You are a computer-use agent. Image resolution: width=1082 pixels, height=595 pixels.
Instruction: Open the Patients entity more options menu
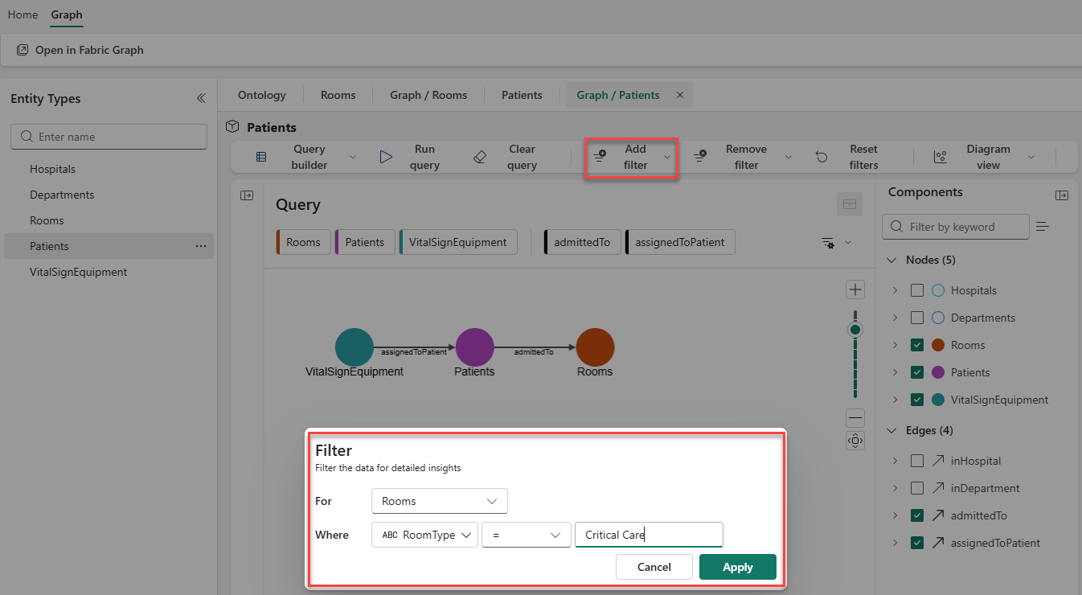201,246
